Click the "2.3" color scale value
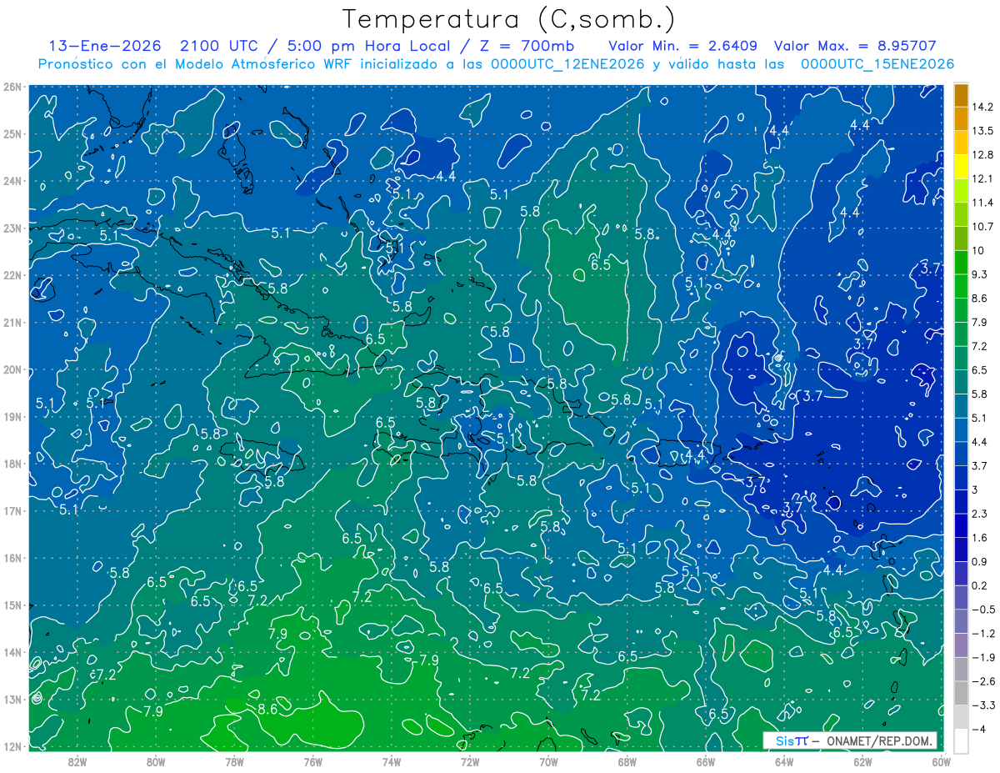 tap(980, 514)
